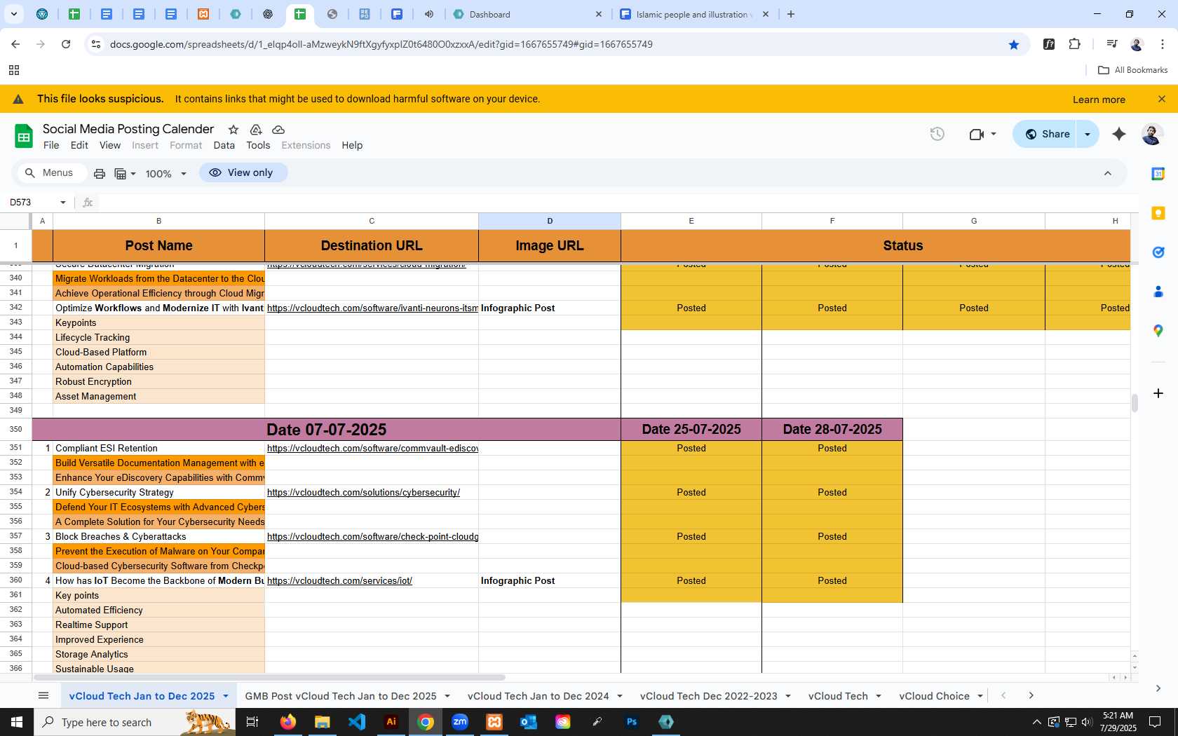Viewport: 1178px width, 736px height.
Task: Open Chrome extensions puzzle icon
Action: pos(1074,44)
